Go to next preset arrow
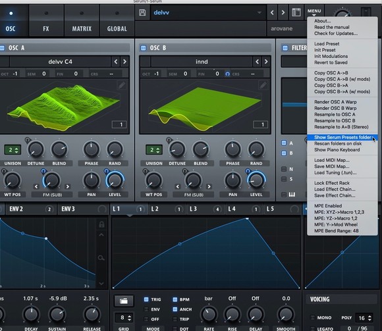Image resolution: width=382 pixels, height=331 pixels. (x=283, y=12)
